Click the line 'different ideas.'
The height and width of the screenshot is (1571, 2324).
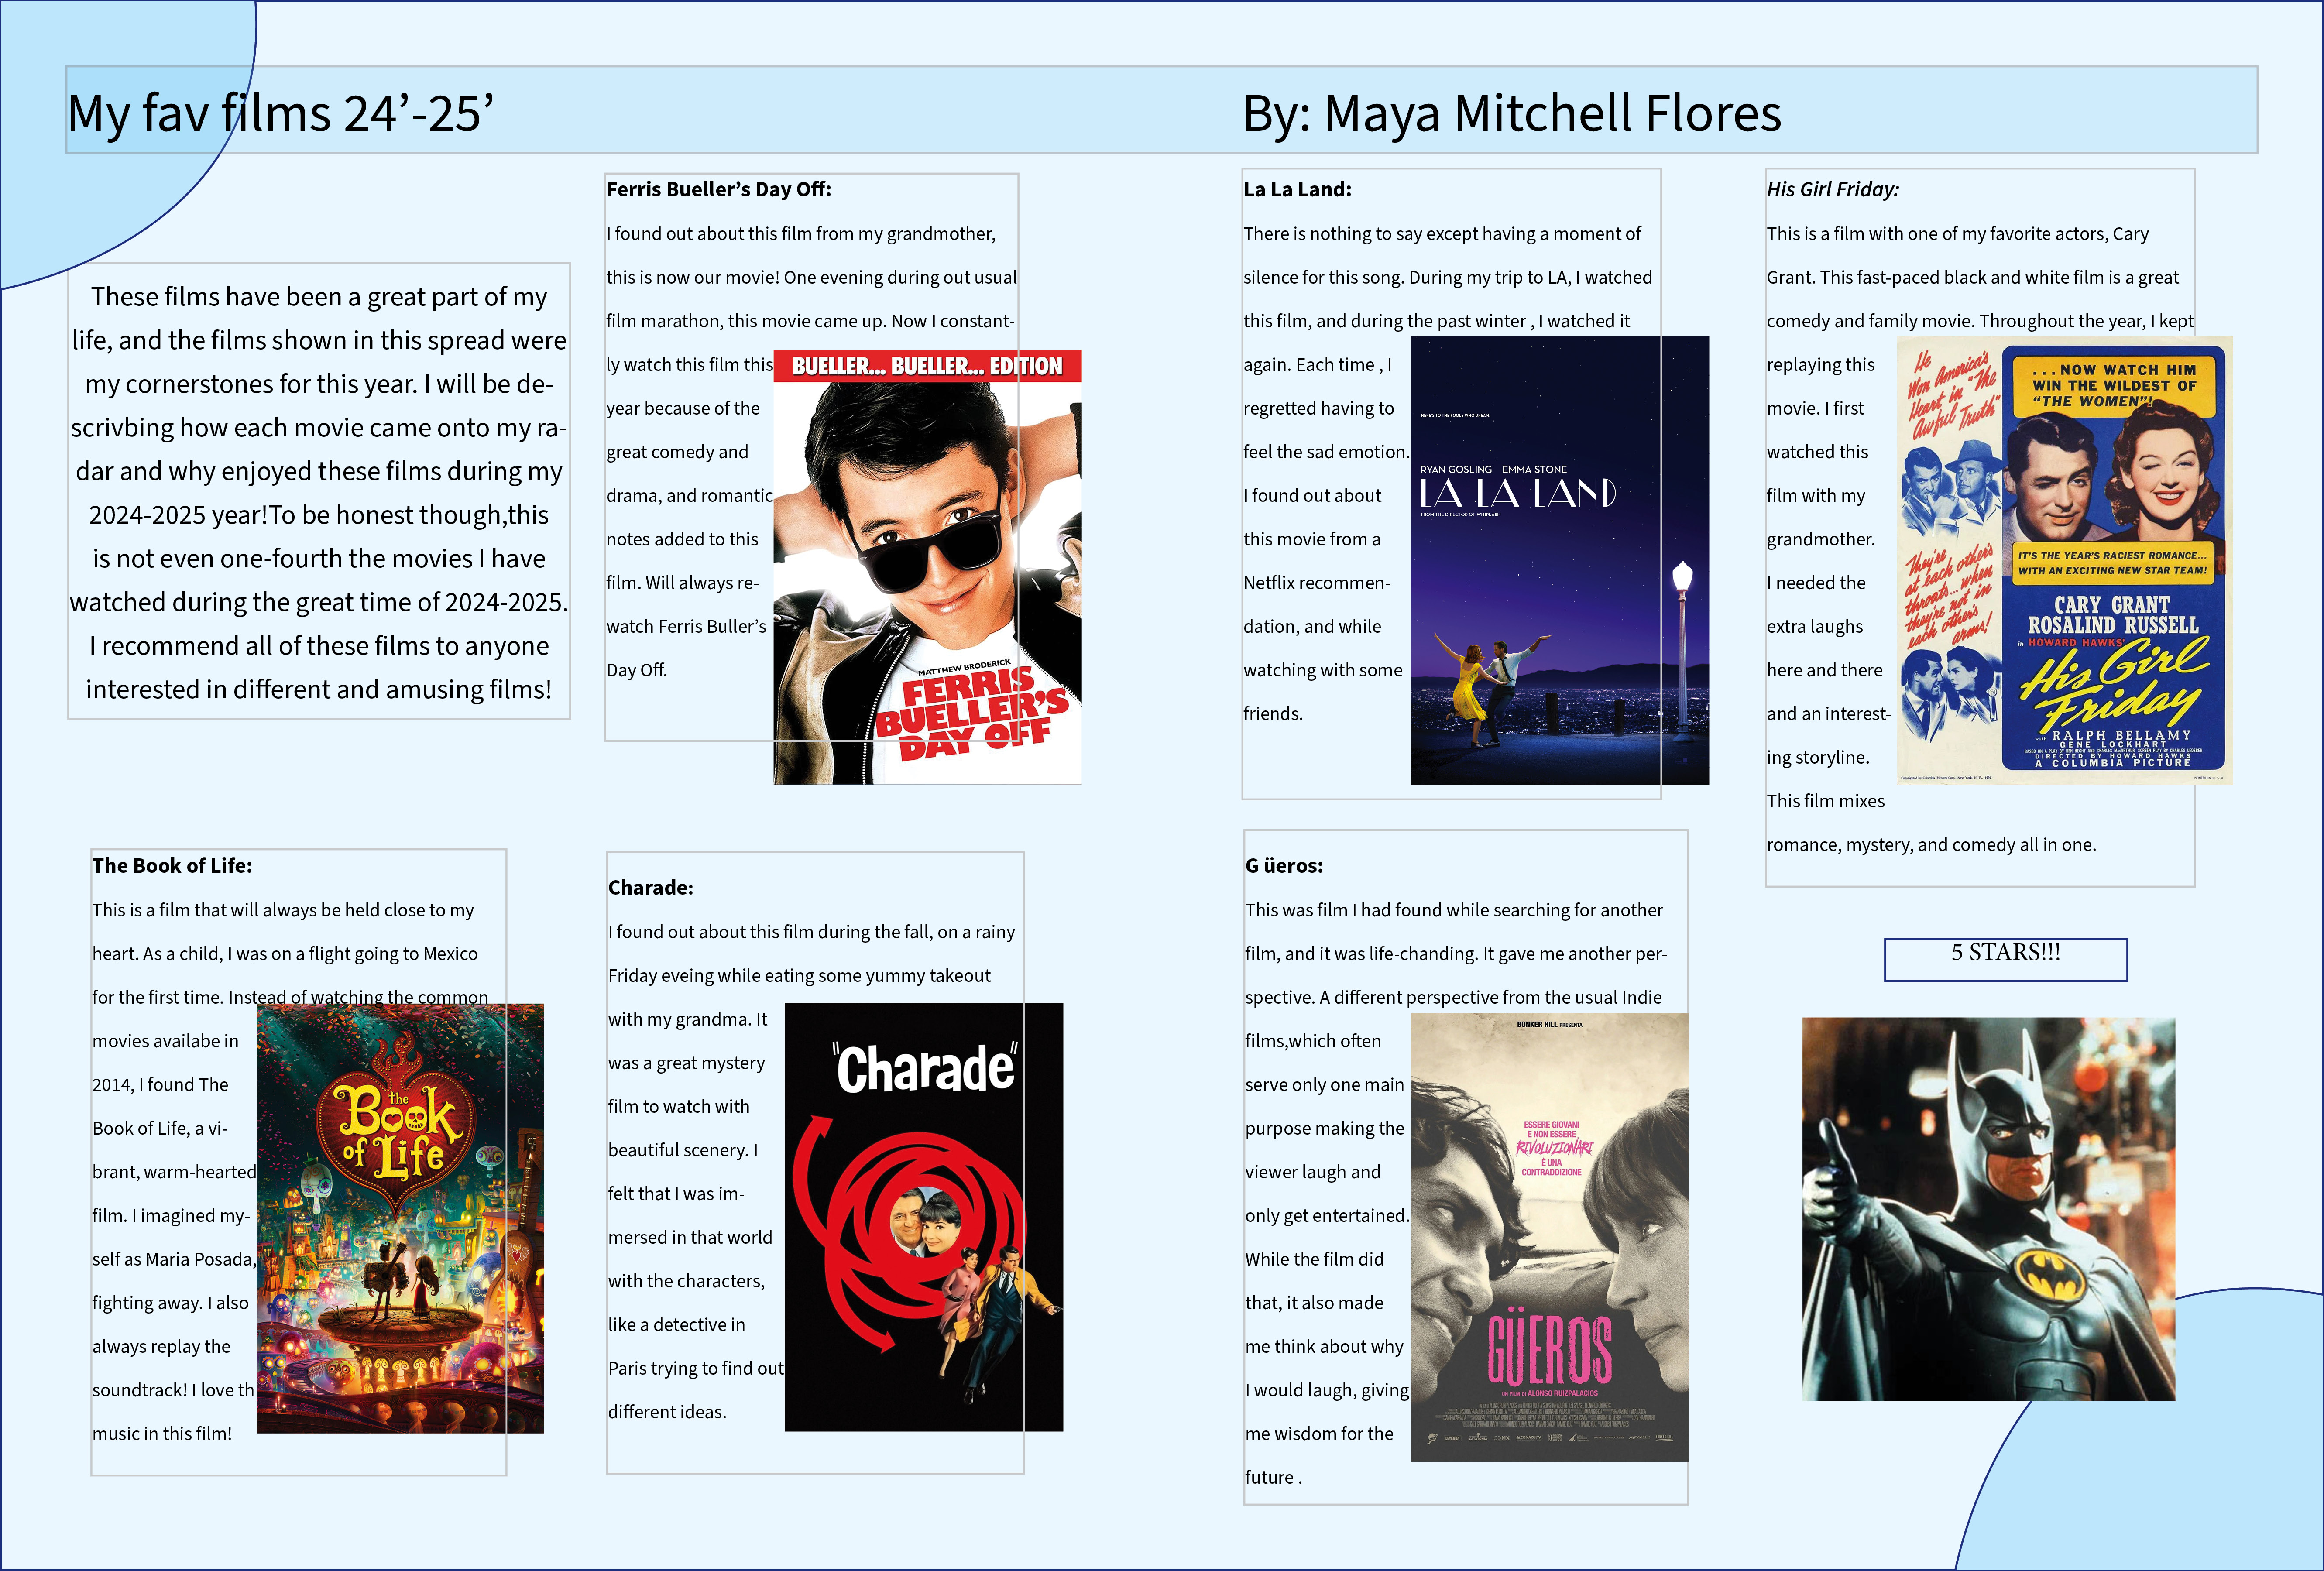(667, 1412)
